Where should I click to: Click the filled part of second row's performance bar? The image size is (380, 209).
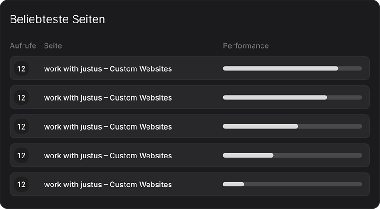click(275, 97)
